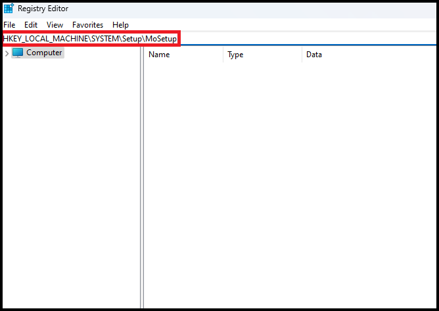Open the Edit menu
439x311 pixels.
click(x=31, y=25)
